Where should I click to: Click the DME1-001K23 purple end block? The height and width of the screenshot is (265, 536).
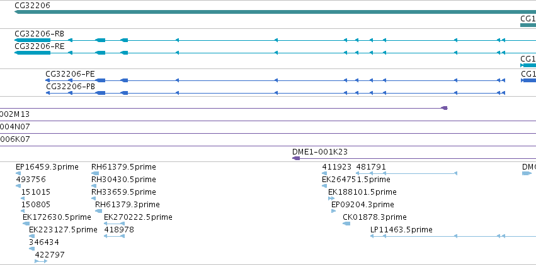(x=296, y=158)
